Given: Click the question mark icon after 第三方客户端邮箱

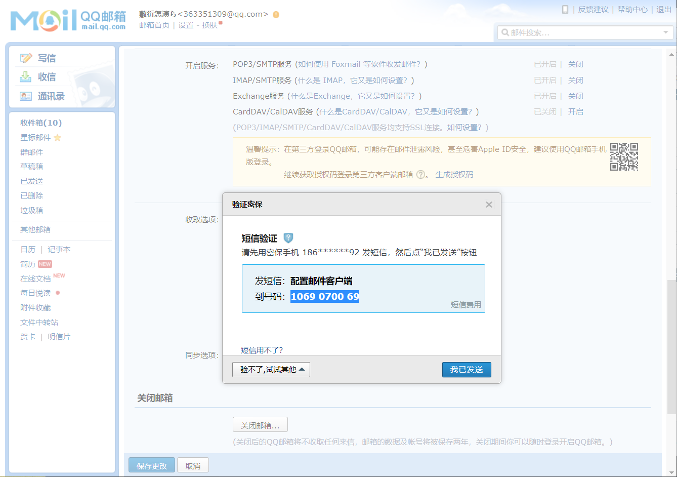Looking at the screenshot, I should (420, 175).
